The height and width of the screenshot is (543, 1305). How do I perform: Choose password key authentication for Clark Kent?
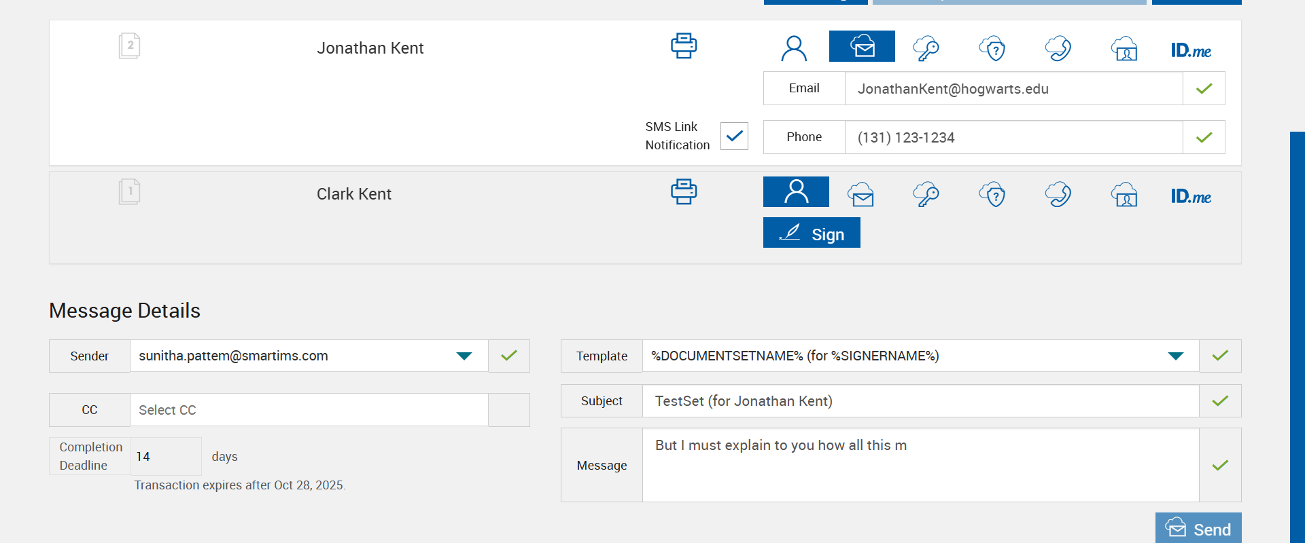pyautogui.click(x=926, y=194)
